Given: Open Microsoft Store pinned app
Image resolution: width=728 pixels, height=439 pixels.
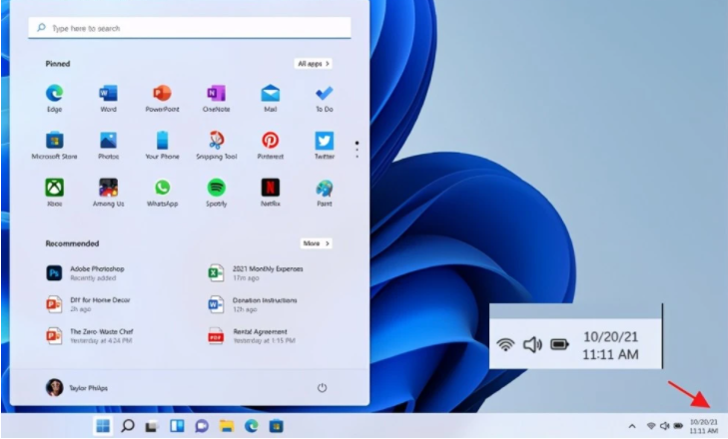Looking at the screenshot, I should pyautogui.click(x=55, y=141).
